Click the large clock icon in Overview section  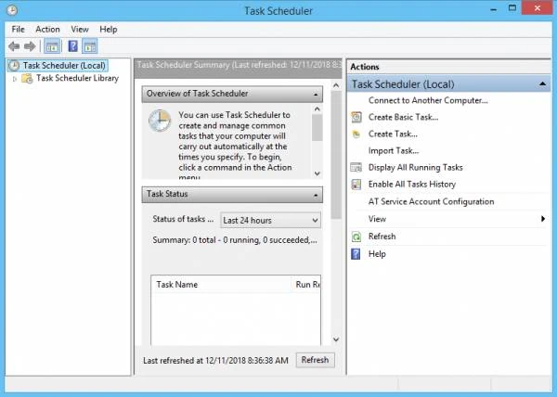click(x=160, y=121)
